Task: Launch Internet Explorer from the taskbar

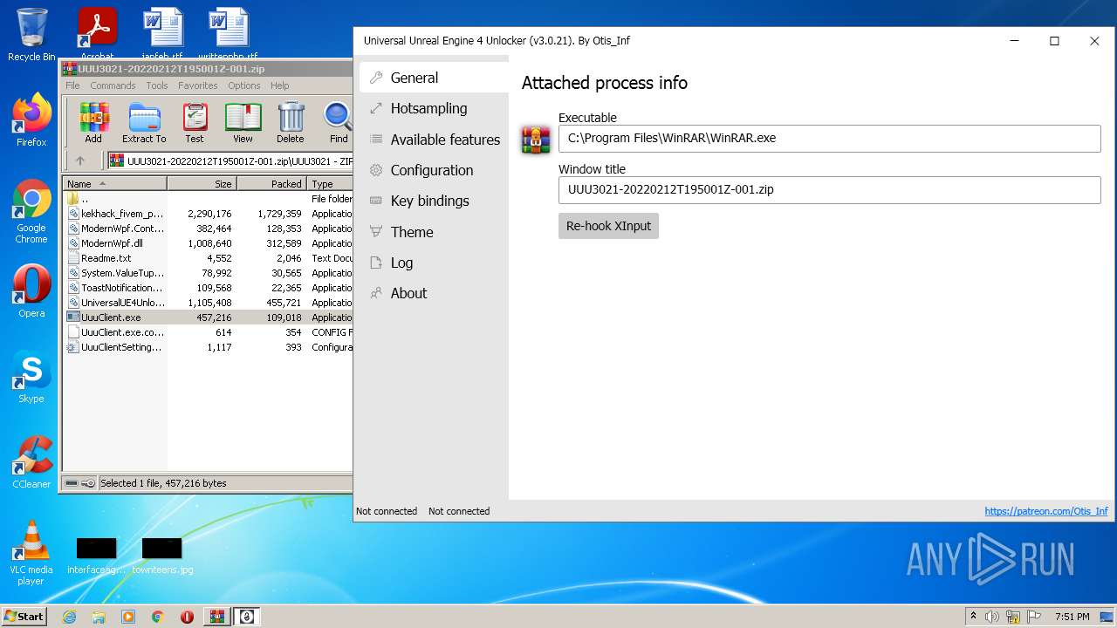Action: (69, 617)
